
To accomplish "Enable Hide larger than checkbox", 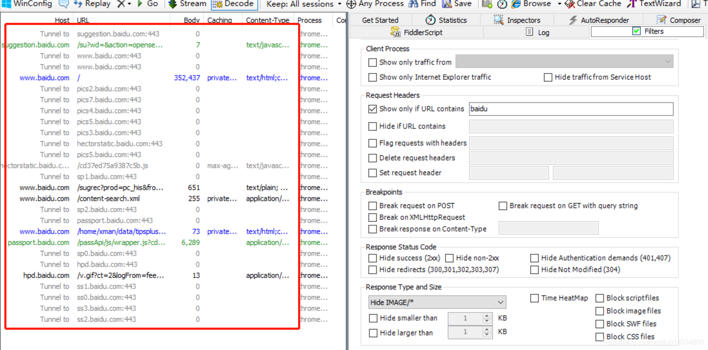I will (373, 333).
